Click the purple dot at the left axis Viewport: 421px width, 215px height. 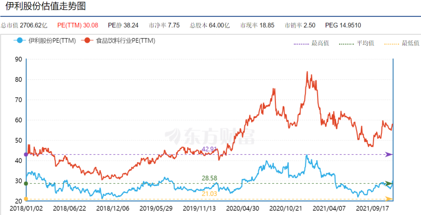pos(26,154)
